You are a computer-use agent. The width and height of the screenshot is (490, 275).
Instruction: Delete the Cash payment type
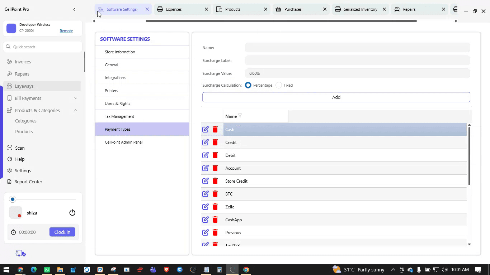215,129
